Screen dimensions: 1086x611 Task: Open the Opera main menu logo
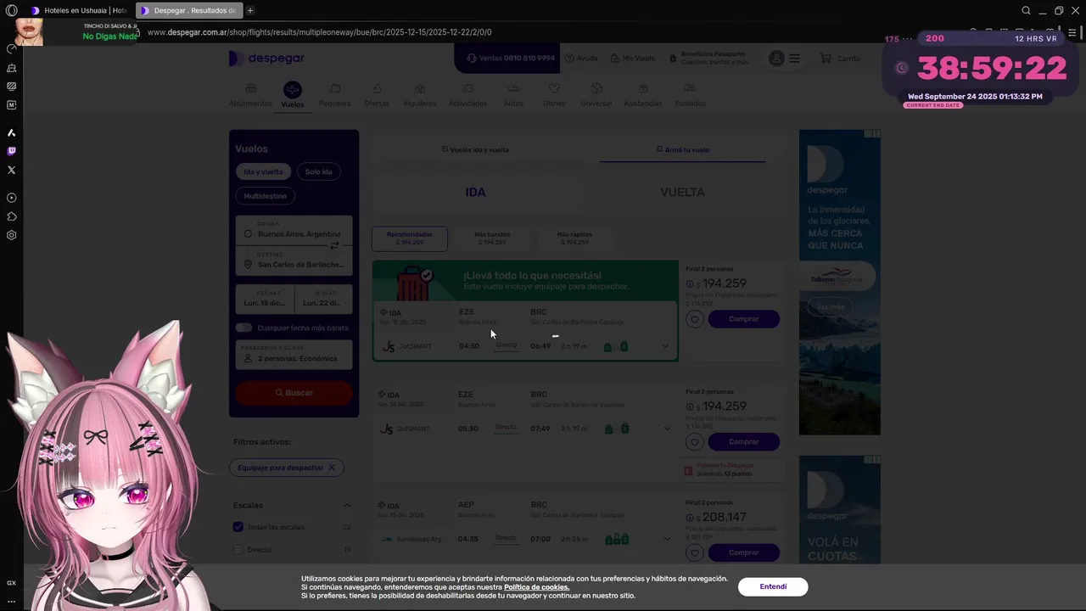[11, 10]
